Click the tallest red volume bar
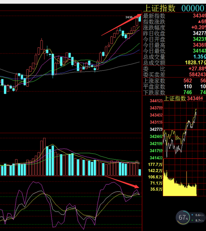Image resolution: width=206 pixels, height=231 pixels. coord(44,157)
